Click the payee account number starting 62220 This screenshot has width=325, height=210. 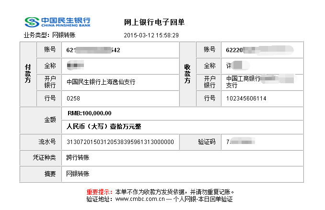(260, 50)
